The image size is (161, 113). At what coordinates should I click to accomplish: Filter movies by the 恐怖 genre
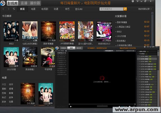point(4,93)
